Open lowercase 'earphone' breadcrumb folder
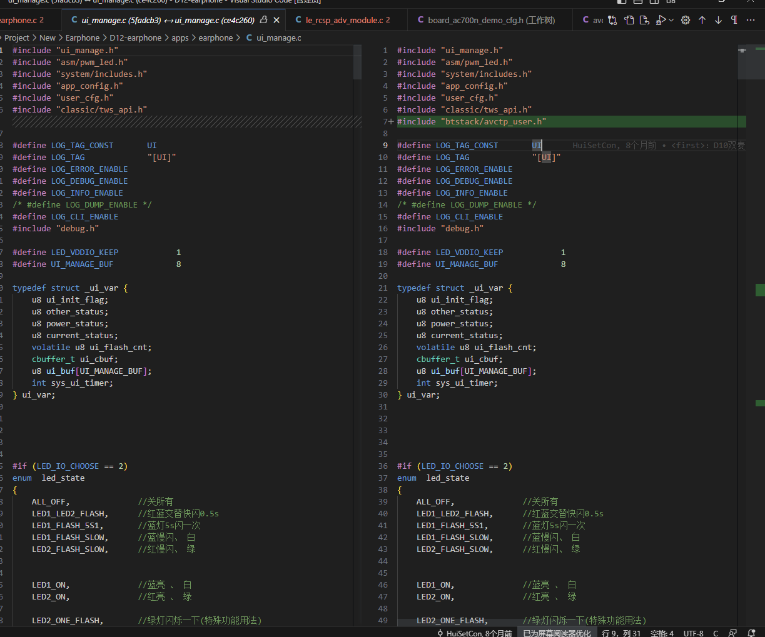765x637 pixels. click(x=216, y=38)
